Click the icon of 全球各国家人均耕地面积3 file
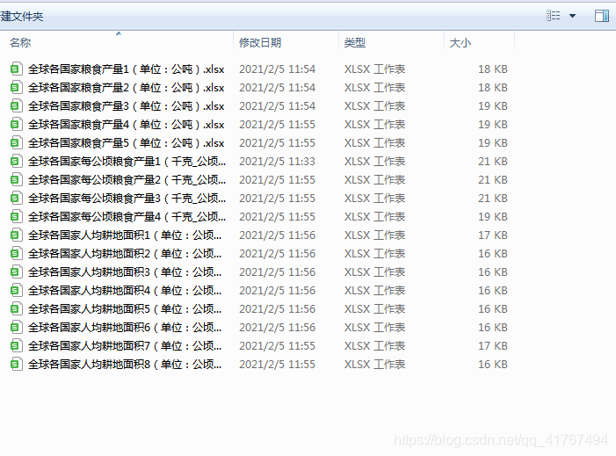 pos(16,272)
